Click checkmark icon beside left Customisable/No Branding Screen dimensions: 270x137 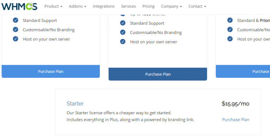pyautogui.click(x=15, y=29)
